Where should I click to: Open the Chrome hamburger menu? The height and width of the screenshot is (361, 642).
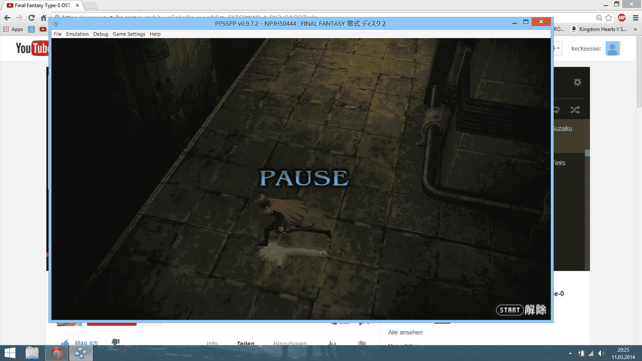pyautogui.click(x=636, y=18)
